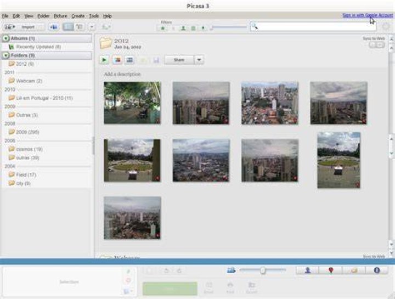The height and width of the screenshot is (299, 395).
Task: Open the Share dropdown arrow
Action: click(199, 60)
